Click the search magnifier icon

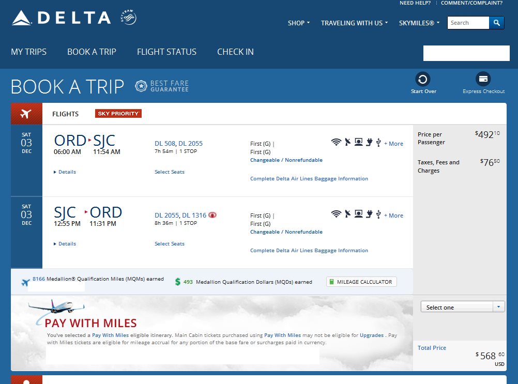click(496, 23)
